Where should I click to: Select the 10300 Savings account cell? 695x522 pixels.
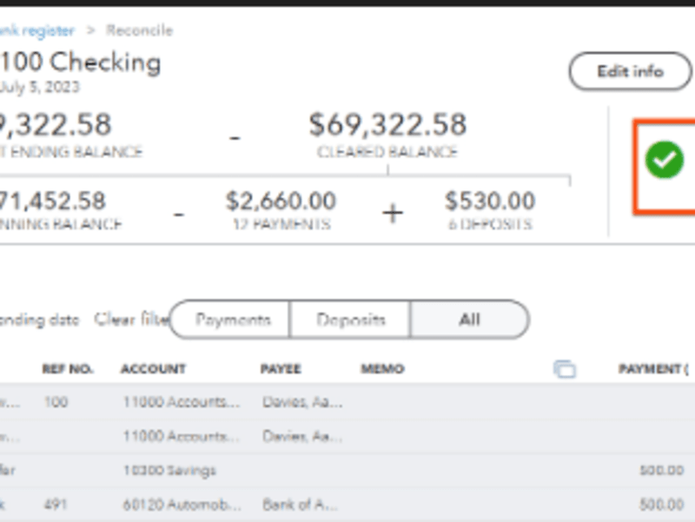point(169,470)
